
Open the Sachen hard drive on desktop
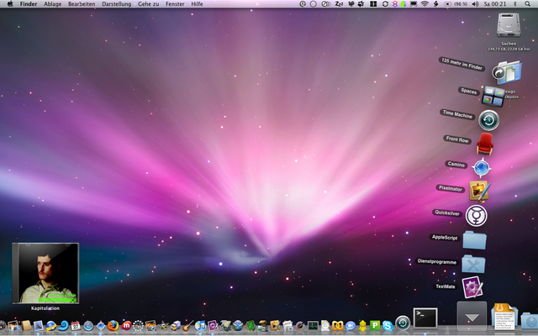[509, 24]
